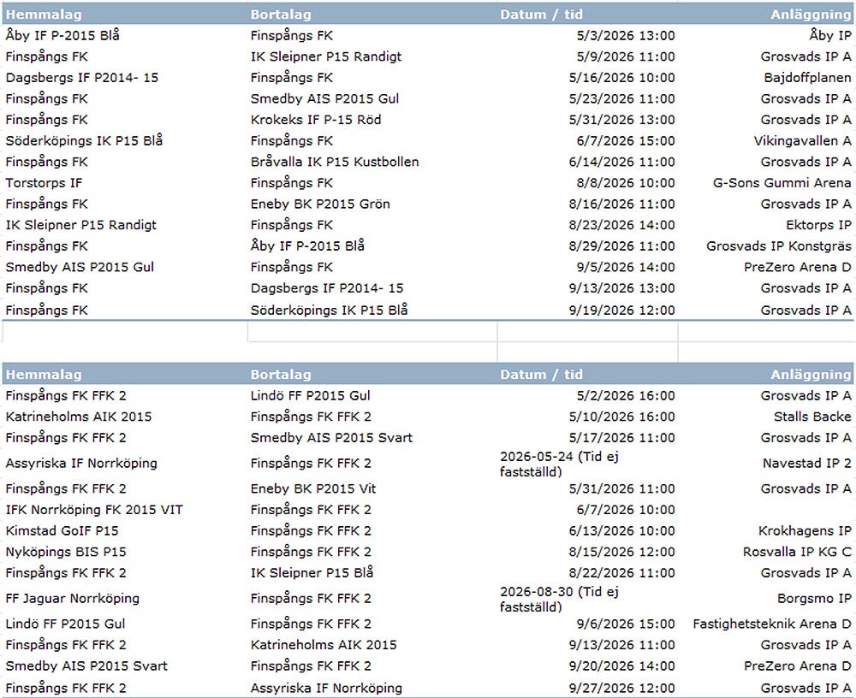Select home team Dagsbergs IF P2014- 15
This screenshot has height=698, width=856.
[82, 78]
